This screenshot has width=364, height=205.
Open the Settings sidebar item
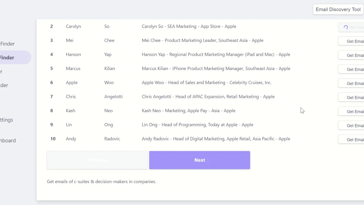tap(7, 120)
